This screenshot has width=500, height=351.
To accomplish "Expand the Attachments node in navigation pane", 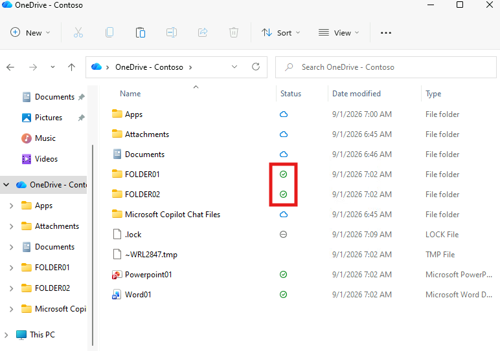I will (12, 226).
